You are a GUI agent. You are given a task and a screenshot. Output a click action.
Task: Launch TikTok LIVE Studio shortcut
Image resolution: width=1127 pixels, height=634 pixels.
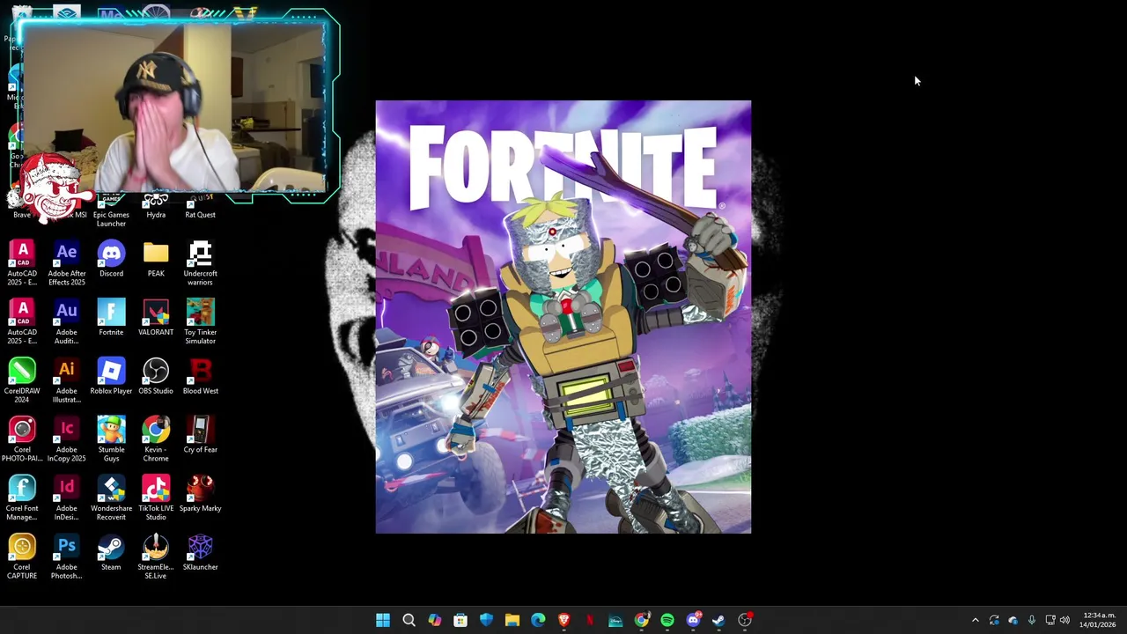[156, 498]
